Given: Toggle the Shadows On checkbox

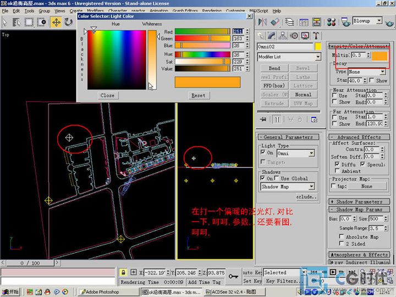Looking at the screenshot, I should [263, 179].
